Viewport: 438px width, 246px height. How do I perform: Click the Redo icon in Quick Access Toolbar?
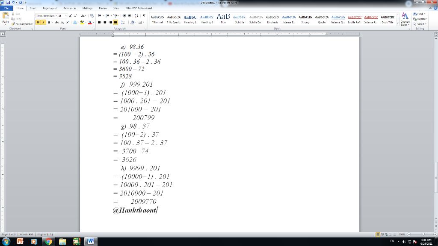pyautogui.click(x=21, y=3)
